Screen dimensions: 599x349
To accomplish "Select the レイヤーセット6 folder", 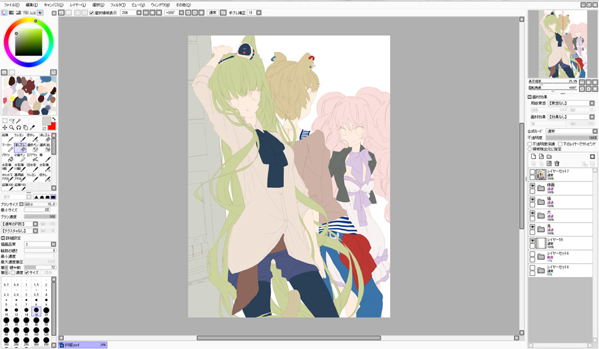I will pos(560,257).
